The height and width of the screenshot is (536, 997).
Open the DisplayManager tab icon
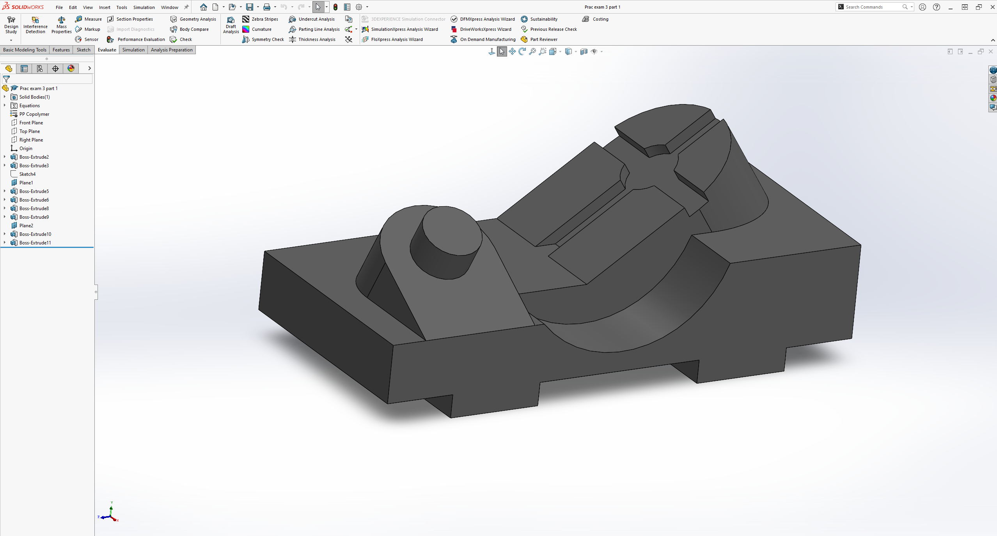coord(71,69)
